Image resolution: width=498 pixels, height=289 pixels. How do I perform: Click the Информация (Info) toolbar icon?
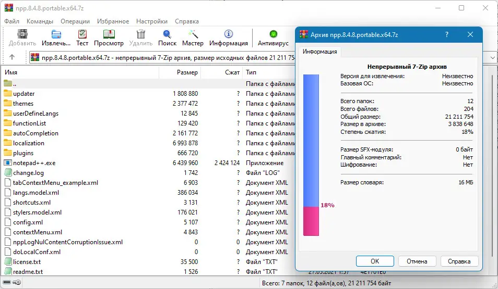228,34
